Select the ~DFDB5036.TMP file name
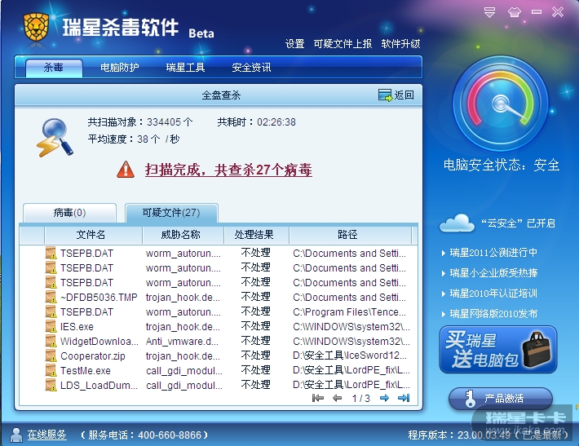Image resolution: width=579 pixels, height=446 pixels. pyautogui.click(x=99, y=298)
